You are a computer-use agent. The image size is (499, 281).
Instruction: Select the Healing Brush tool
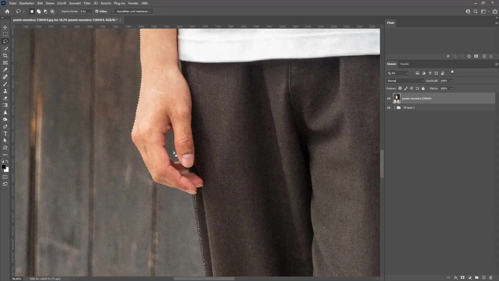click(5, 76)
